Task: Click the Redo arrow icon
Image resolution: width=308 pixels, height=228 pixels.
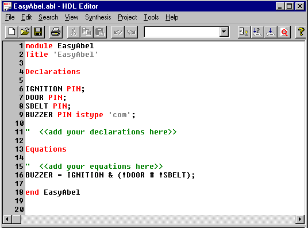Action: click(131, 32)
